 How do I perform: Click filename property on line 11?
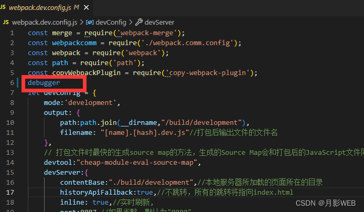tap(76, 133)
